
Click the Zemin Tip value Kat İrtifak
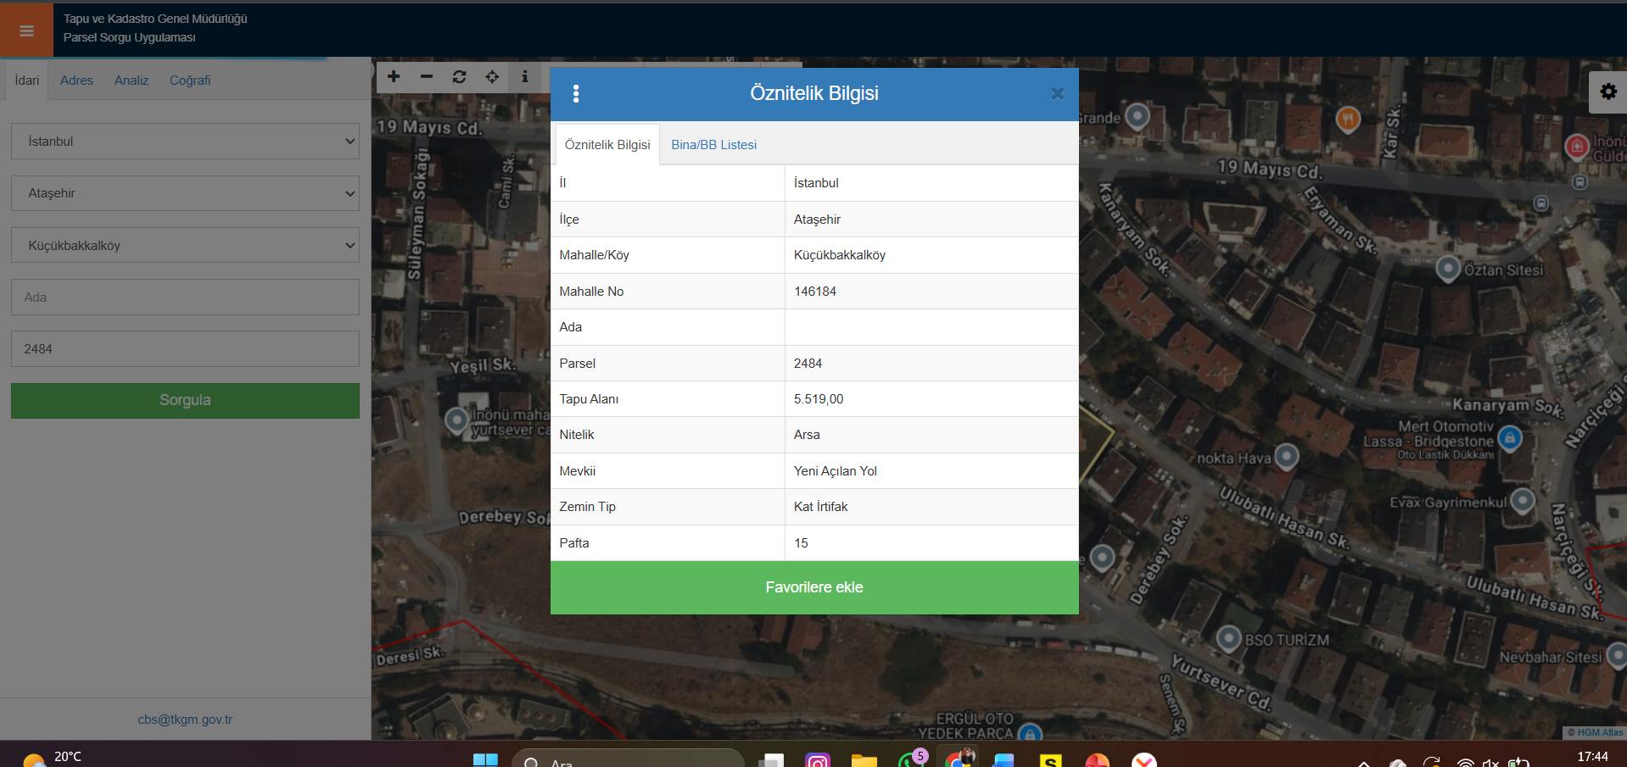click(x=820, y=507)
